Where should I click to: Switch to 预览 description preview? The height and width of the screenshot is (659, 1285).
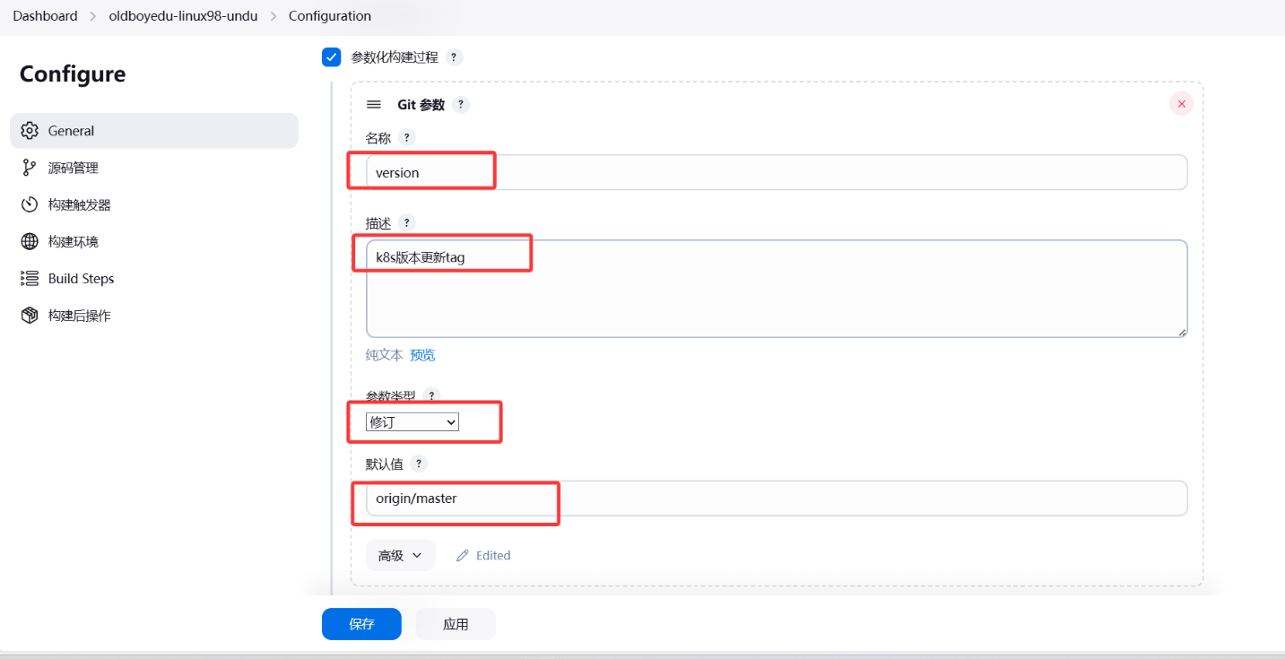pyautogui.click(x=422, y=355)
